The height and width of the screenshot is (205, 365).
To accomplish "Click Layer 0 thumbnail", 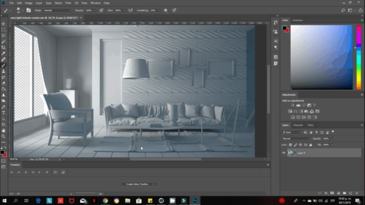I will [x=291, y=153].
